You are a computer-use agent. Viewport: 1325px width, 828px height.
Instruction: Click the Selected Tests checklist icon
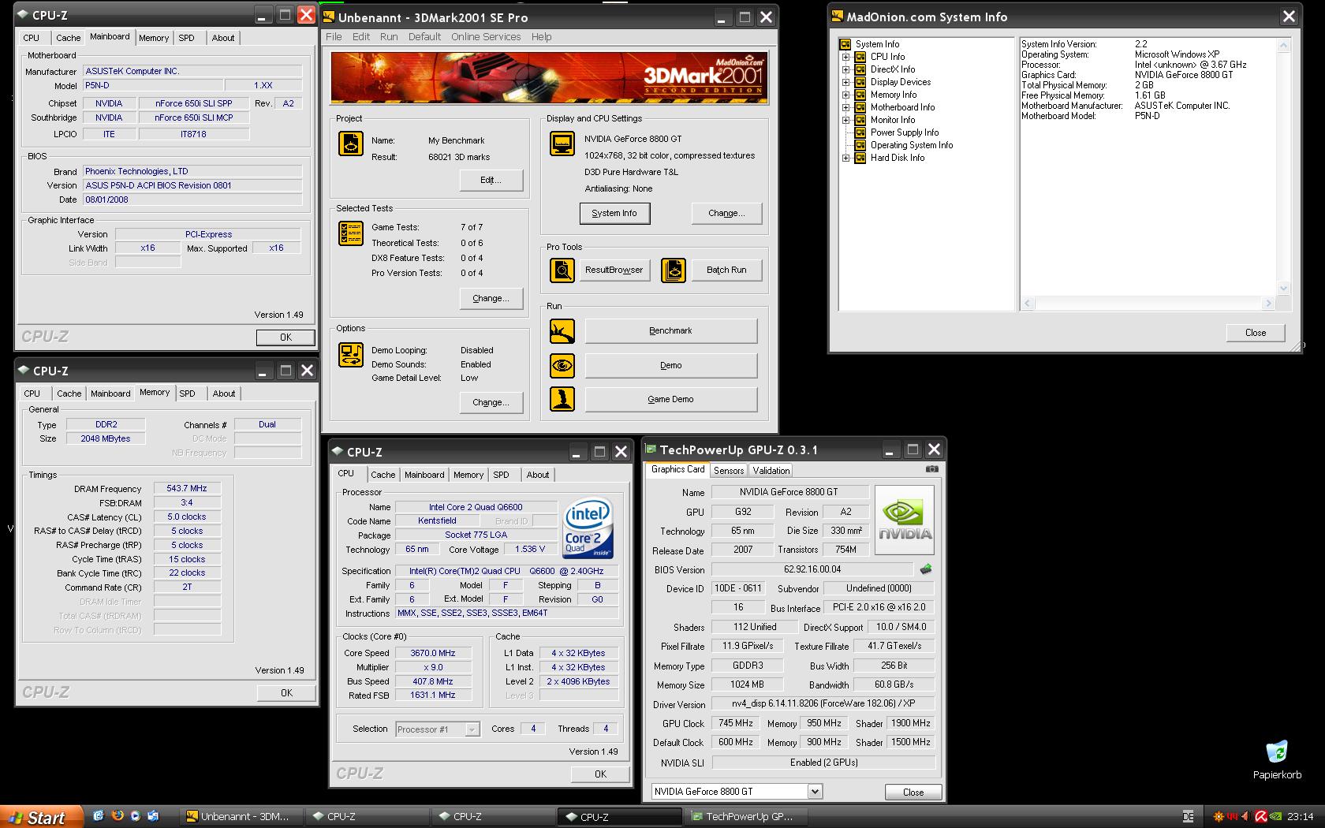[x=351, y=233]
